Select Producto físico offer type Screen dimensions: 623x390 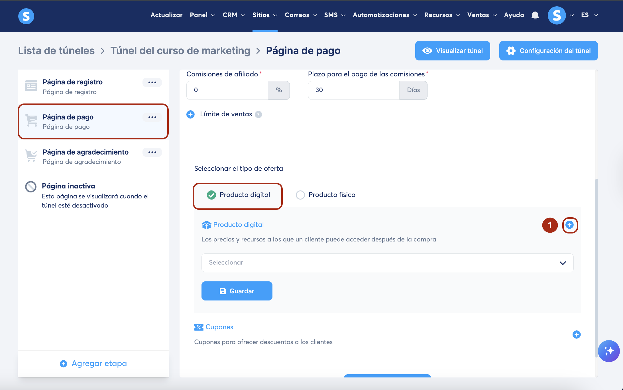point(300,195)
